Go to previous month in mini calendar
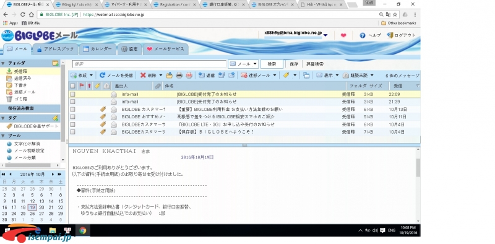Screen dimensions: 495x244 [11, 174]
